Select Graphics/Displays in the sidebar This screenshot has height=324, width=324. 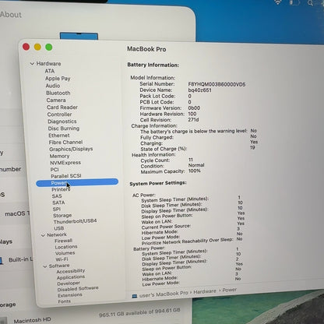71,149
